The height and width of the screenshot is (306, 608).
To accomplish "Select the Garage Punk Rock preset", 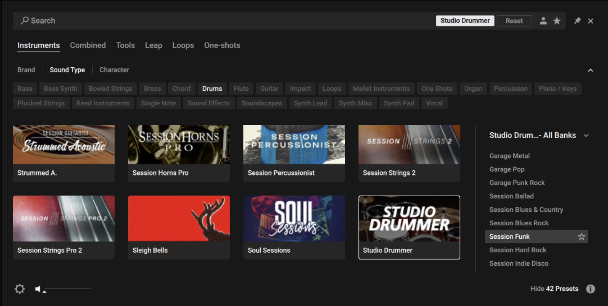I will (517, 183).
